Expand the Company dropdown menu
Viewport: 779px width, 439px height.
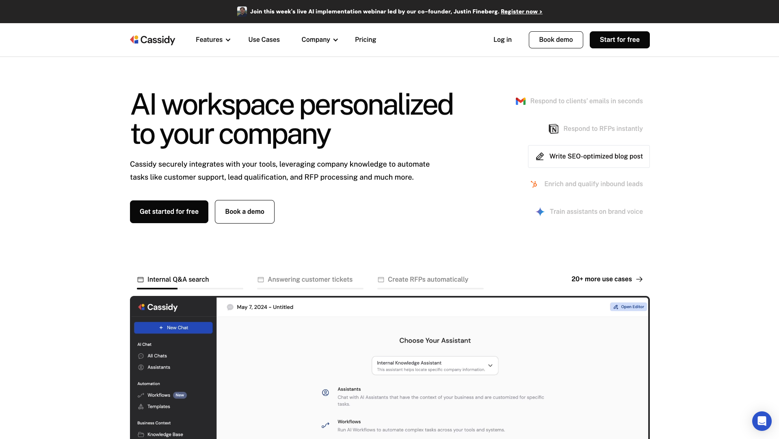319,40
